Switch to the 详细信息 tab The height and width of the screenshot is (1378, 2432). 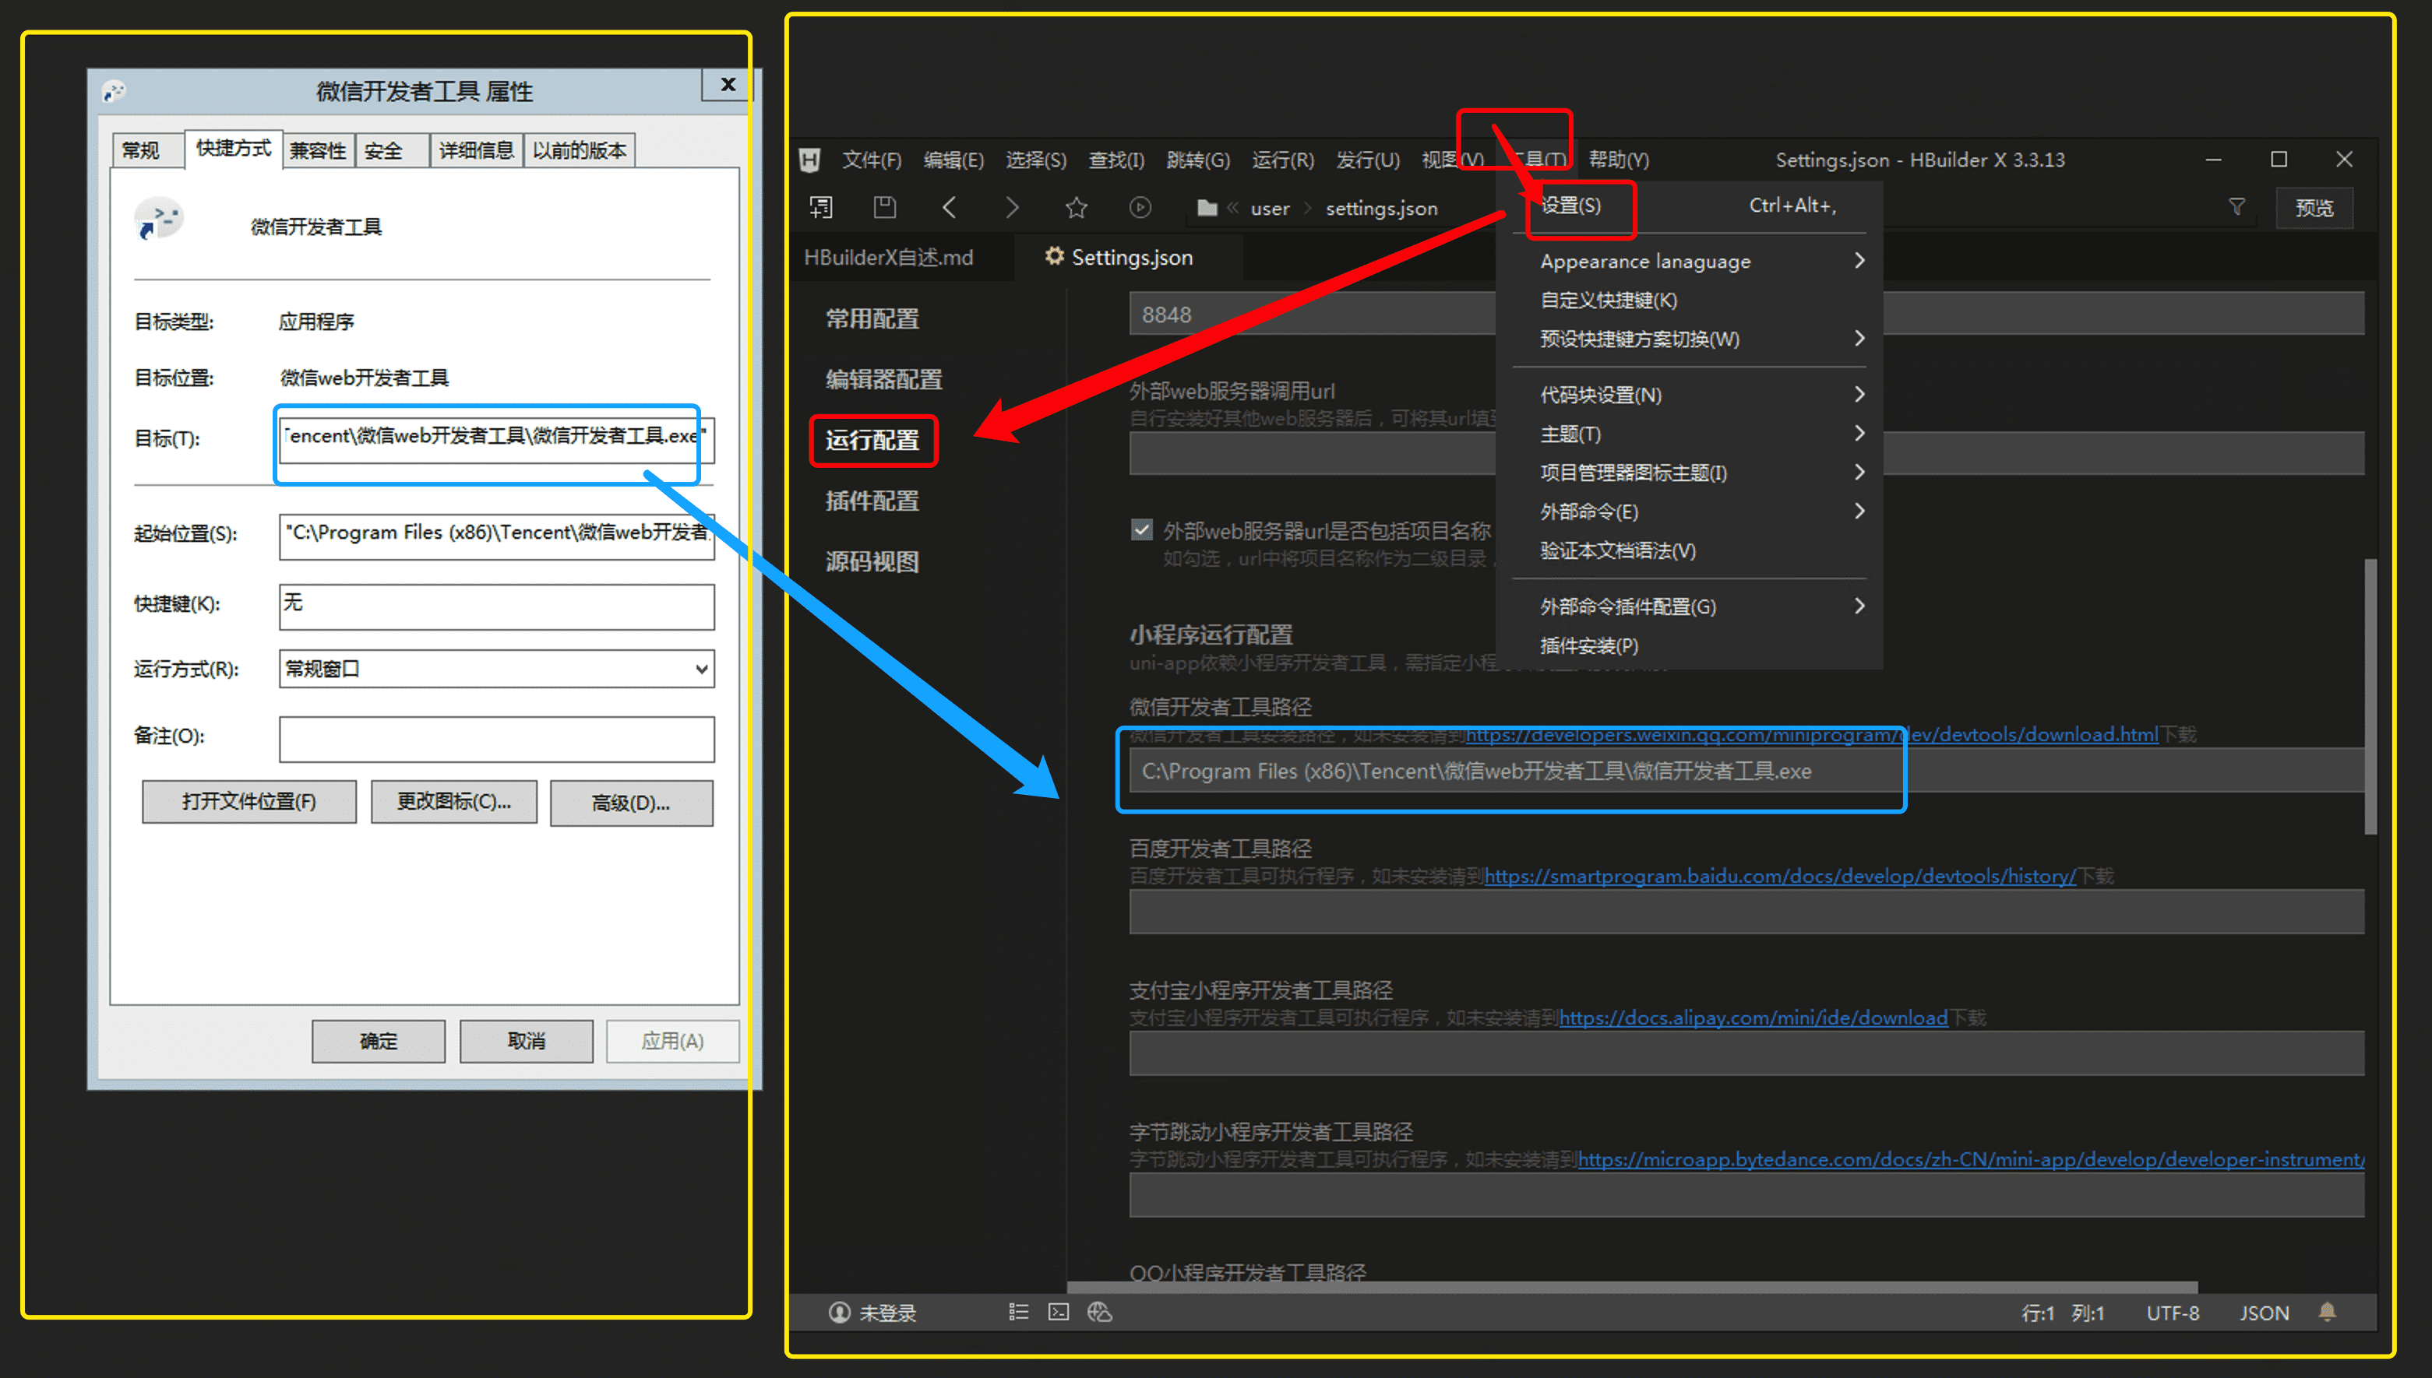pyautogui.click(x=476, y=150)
